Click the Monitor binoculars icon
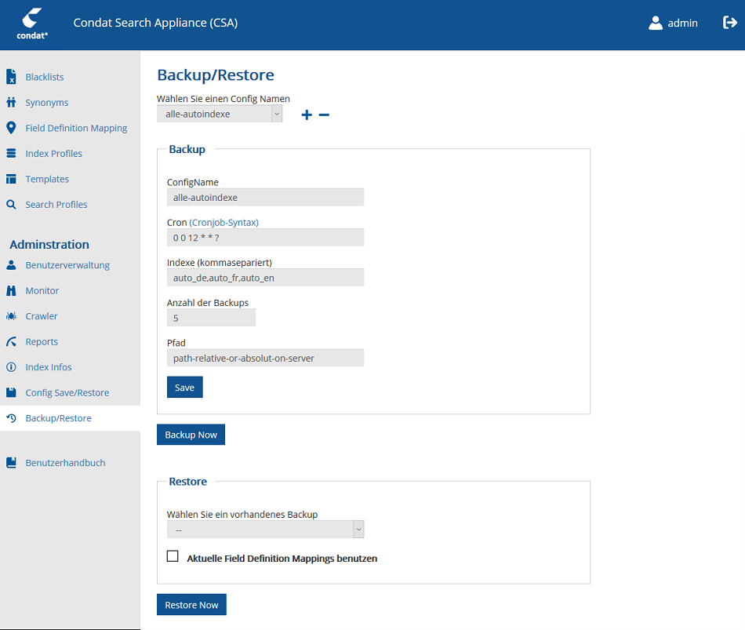Screen dimensions: 745x630 (x=11, y=291)
